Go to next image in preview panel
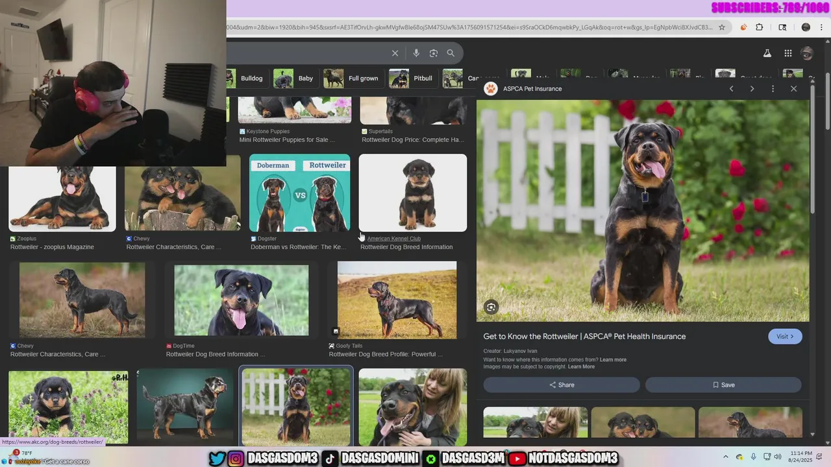 click(x=752, y=89)
